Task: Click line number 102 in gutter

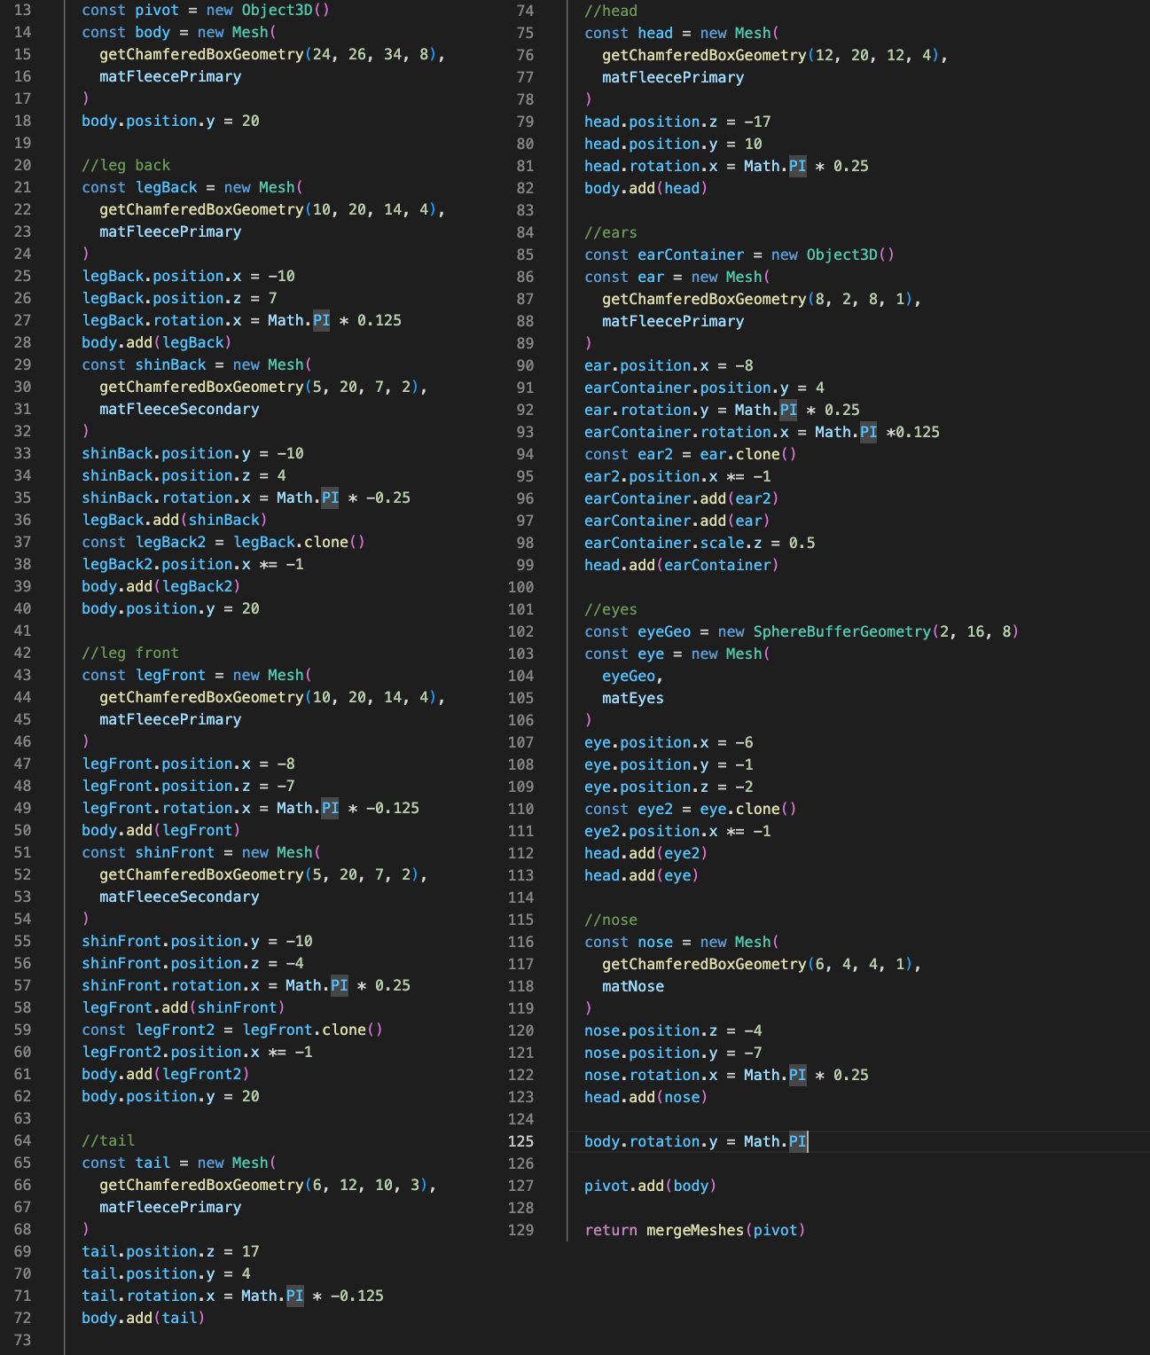Action: [x=520, y=631]
